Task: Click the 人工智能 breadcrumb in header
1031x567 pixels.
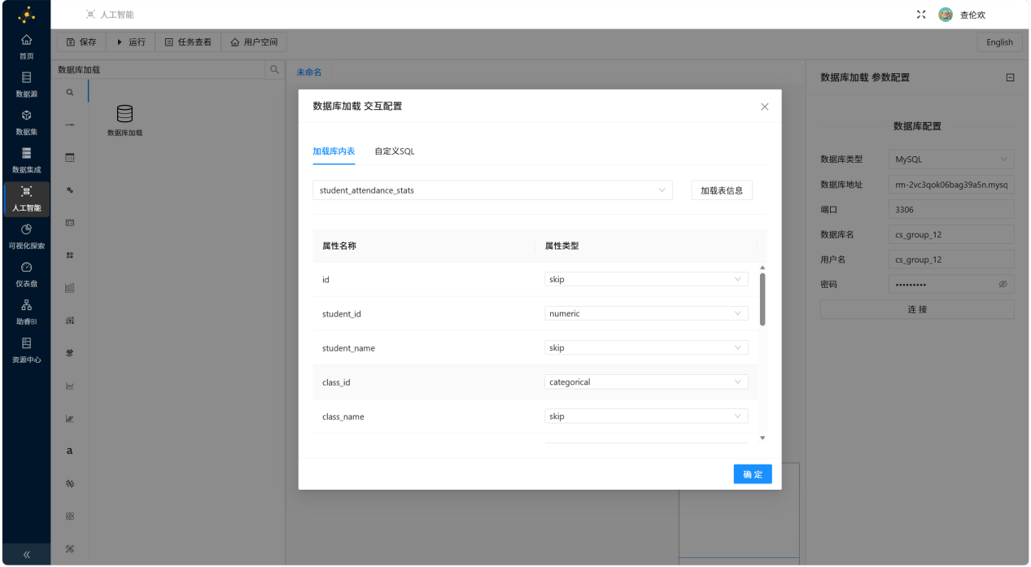Action: (x=110, y=15)
